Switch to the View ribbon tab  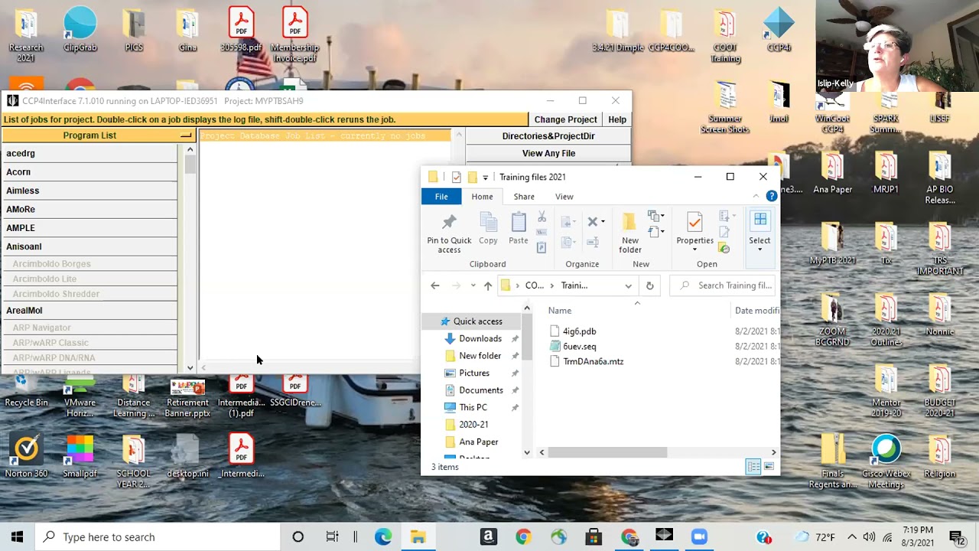[x=564, y=197]
